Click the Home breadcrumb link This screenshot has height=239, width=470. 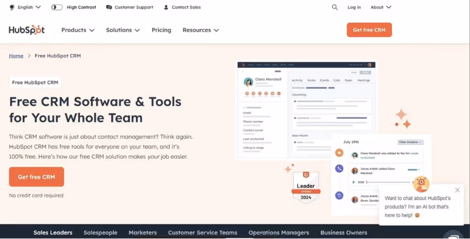point(16,56)
